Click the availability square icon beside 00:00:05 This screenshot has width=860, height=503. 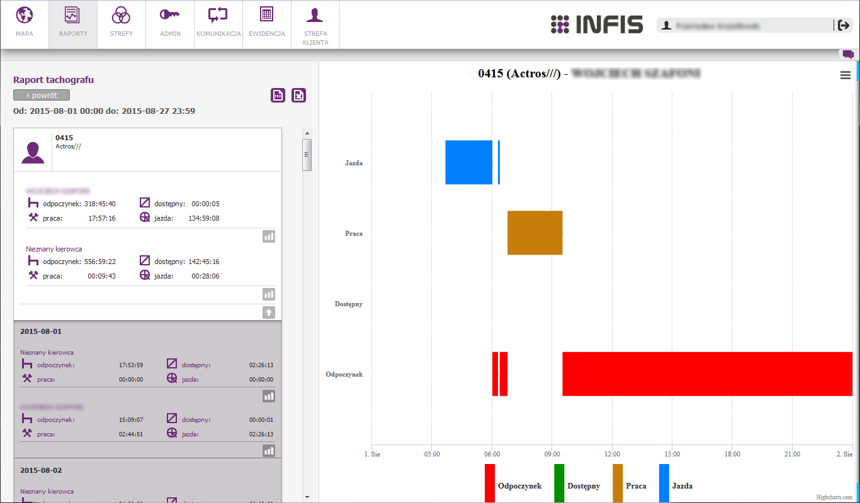coord(145,203)
